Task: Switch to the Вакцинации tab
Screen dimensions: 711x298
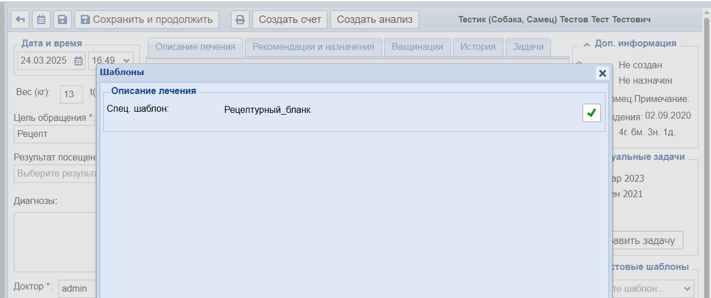Action: [x=417, y=47]
